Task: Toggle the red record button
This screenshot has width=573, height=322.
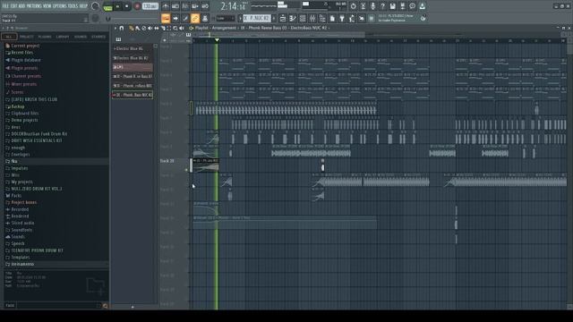Action: (137, 6)
